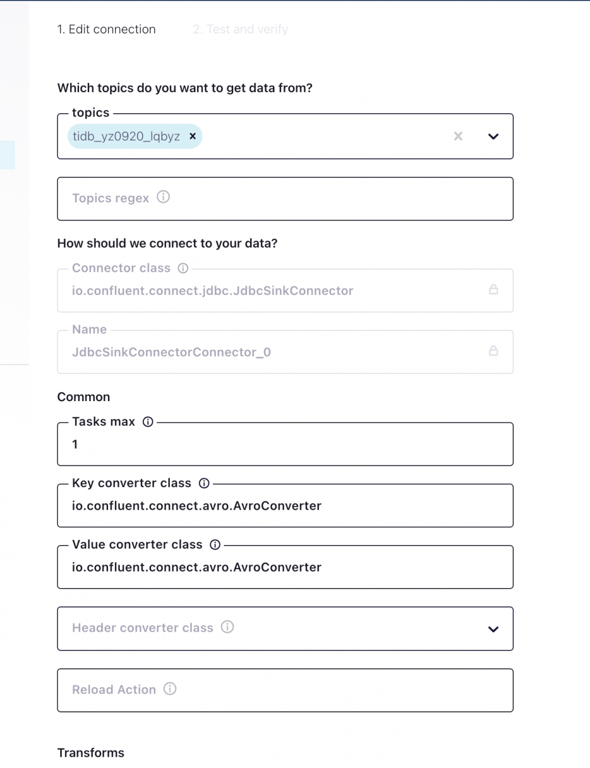The height and width of the screenshot is (768, 590).
Task: Switch to Edit connection step tab
Action: pyautogui.click(x=106, y=29)
